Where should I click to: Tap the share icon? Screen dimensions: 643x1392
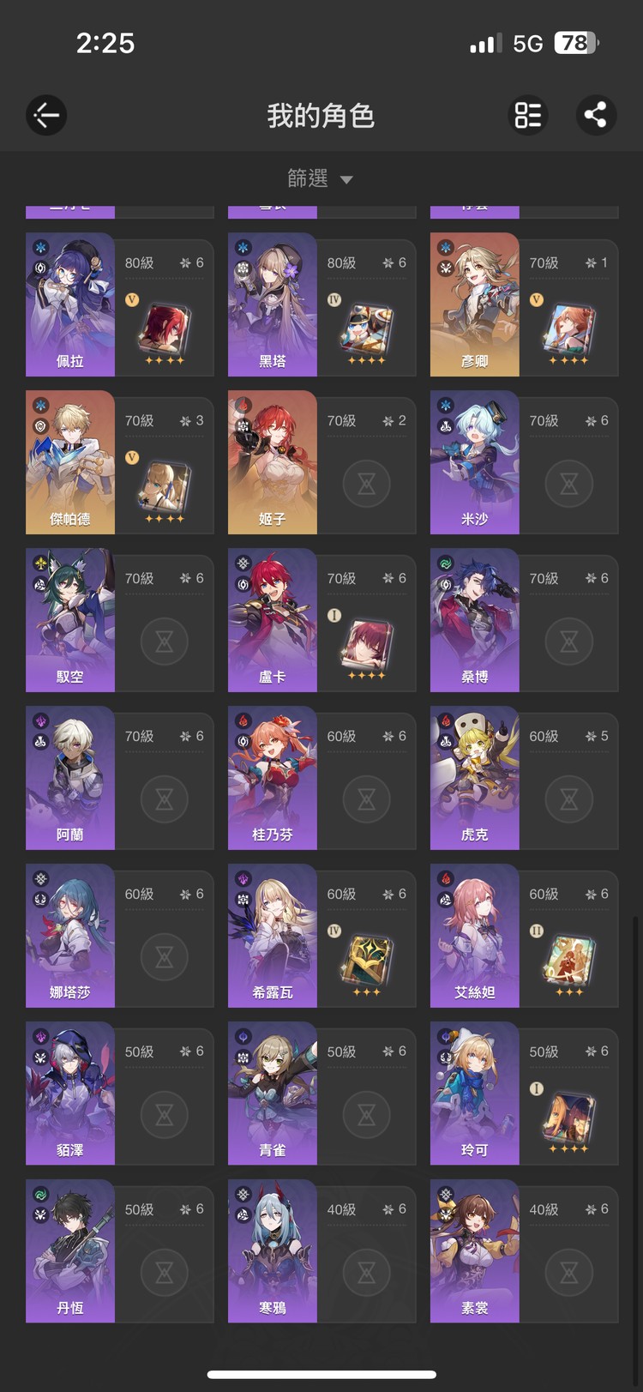coord(596,115)
